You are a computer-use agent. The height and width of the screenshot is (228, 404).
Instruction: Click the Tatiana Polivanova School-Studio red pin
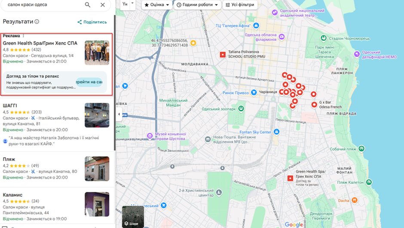coord(223,55)
